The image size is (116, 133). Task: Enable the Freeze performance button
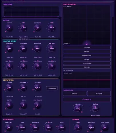coord(75,94)
